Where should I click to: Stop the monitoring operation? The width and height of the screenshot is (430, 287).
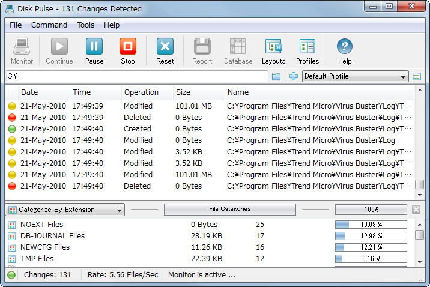point(128,52)
